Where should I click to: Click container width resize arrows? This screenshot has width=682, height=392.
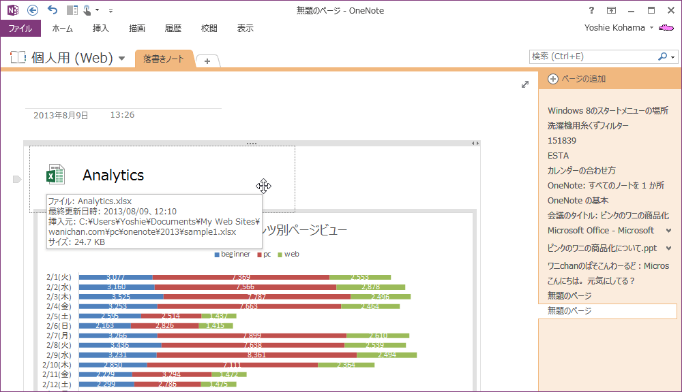[x=475, y=143]
